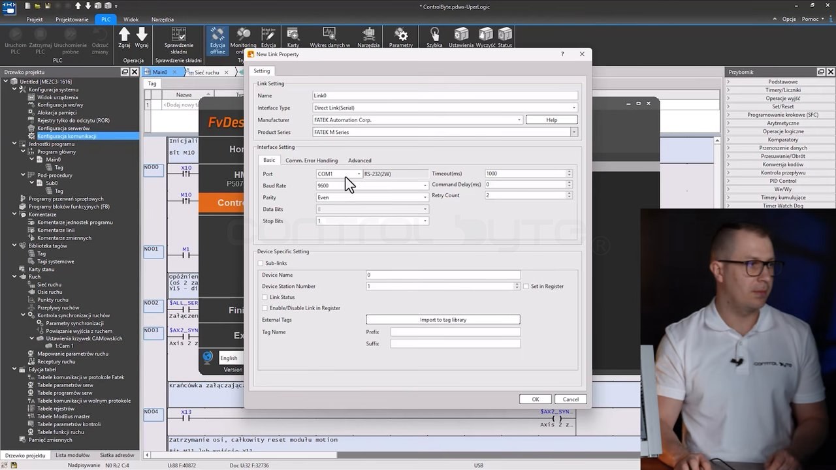Open the Parity dropdown

click(425, 197)
